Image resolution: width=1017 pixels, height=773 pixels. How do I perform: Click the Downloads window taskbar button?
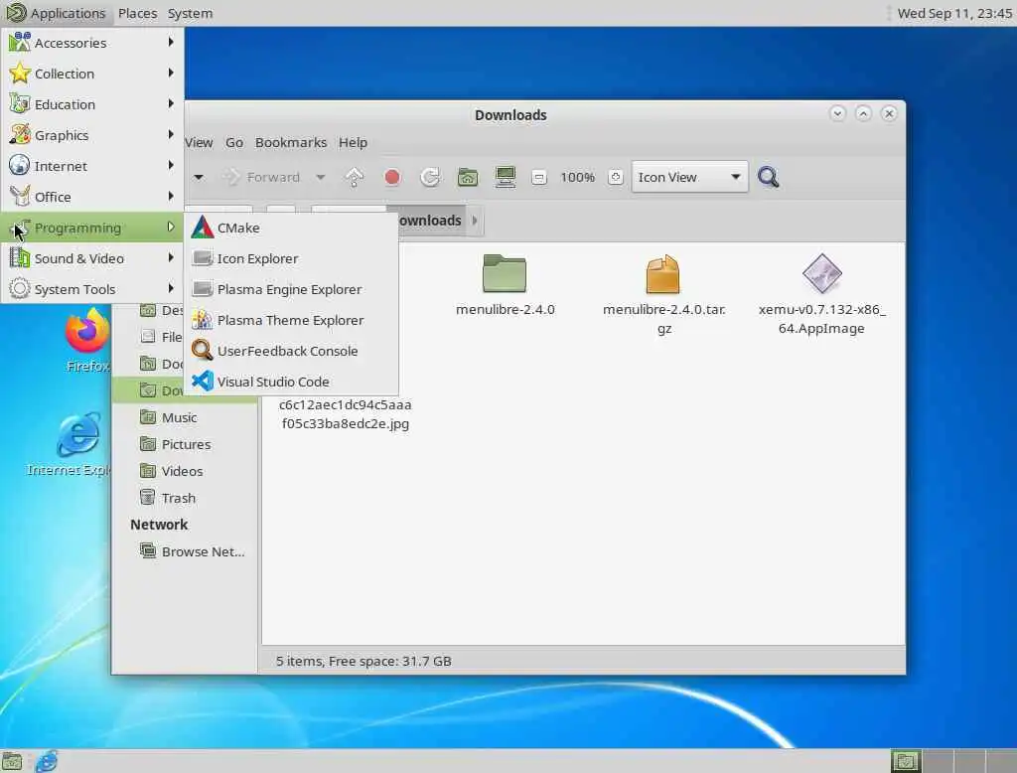[x=906, y=761]
